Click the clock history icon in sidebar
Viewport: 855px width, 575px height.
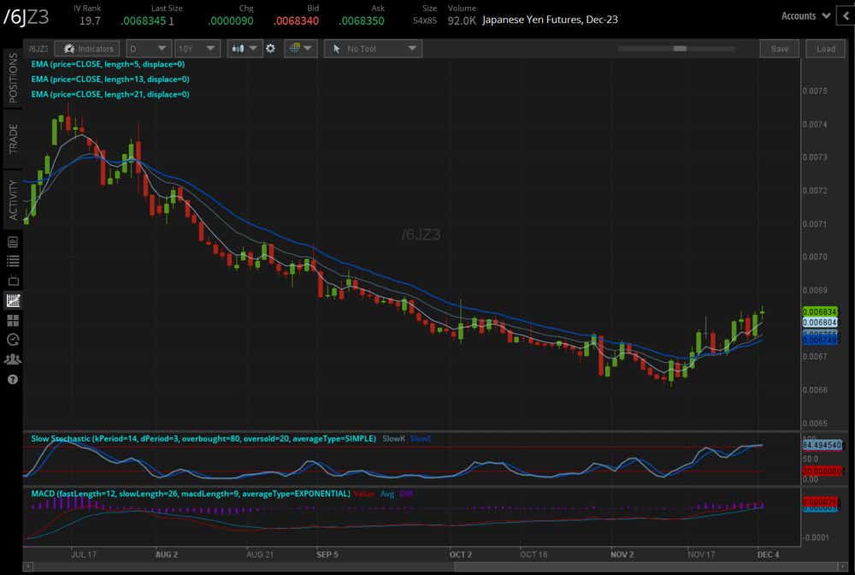(13, 340)
